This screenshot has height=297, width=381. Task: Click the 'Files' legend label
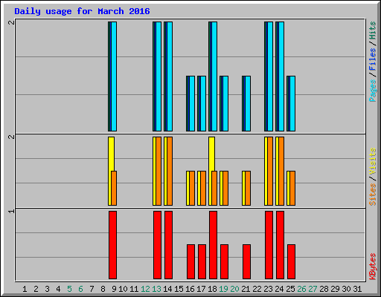point(373,59)
